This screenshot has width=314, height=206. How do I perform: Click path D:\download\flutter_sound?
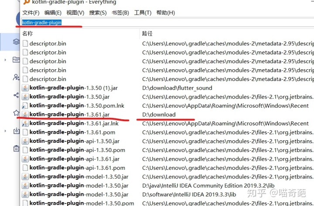(177, 88)
